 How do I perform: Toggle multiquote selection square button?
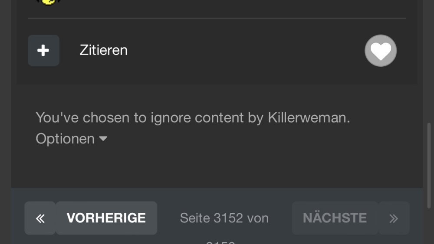click(x=43, y=50)
